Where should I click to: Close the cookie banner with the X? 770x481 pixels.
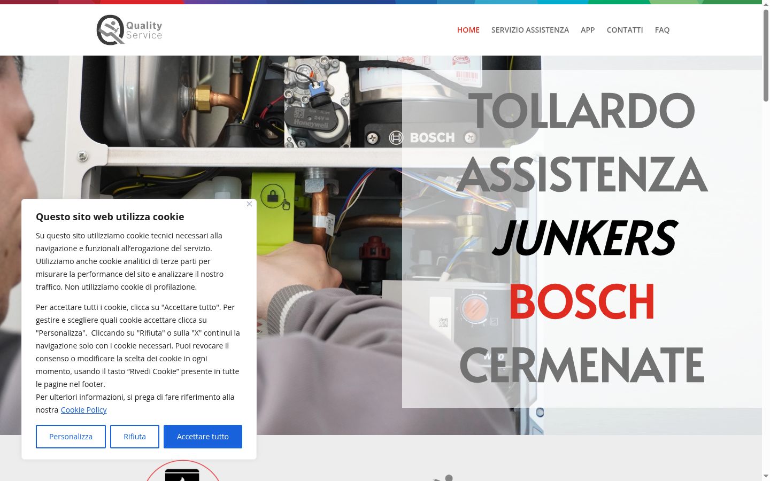click(249, 204)
